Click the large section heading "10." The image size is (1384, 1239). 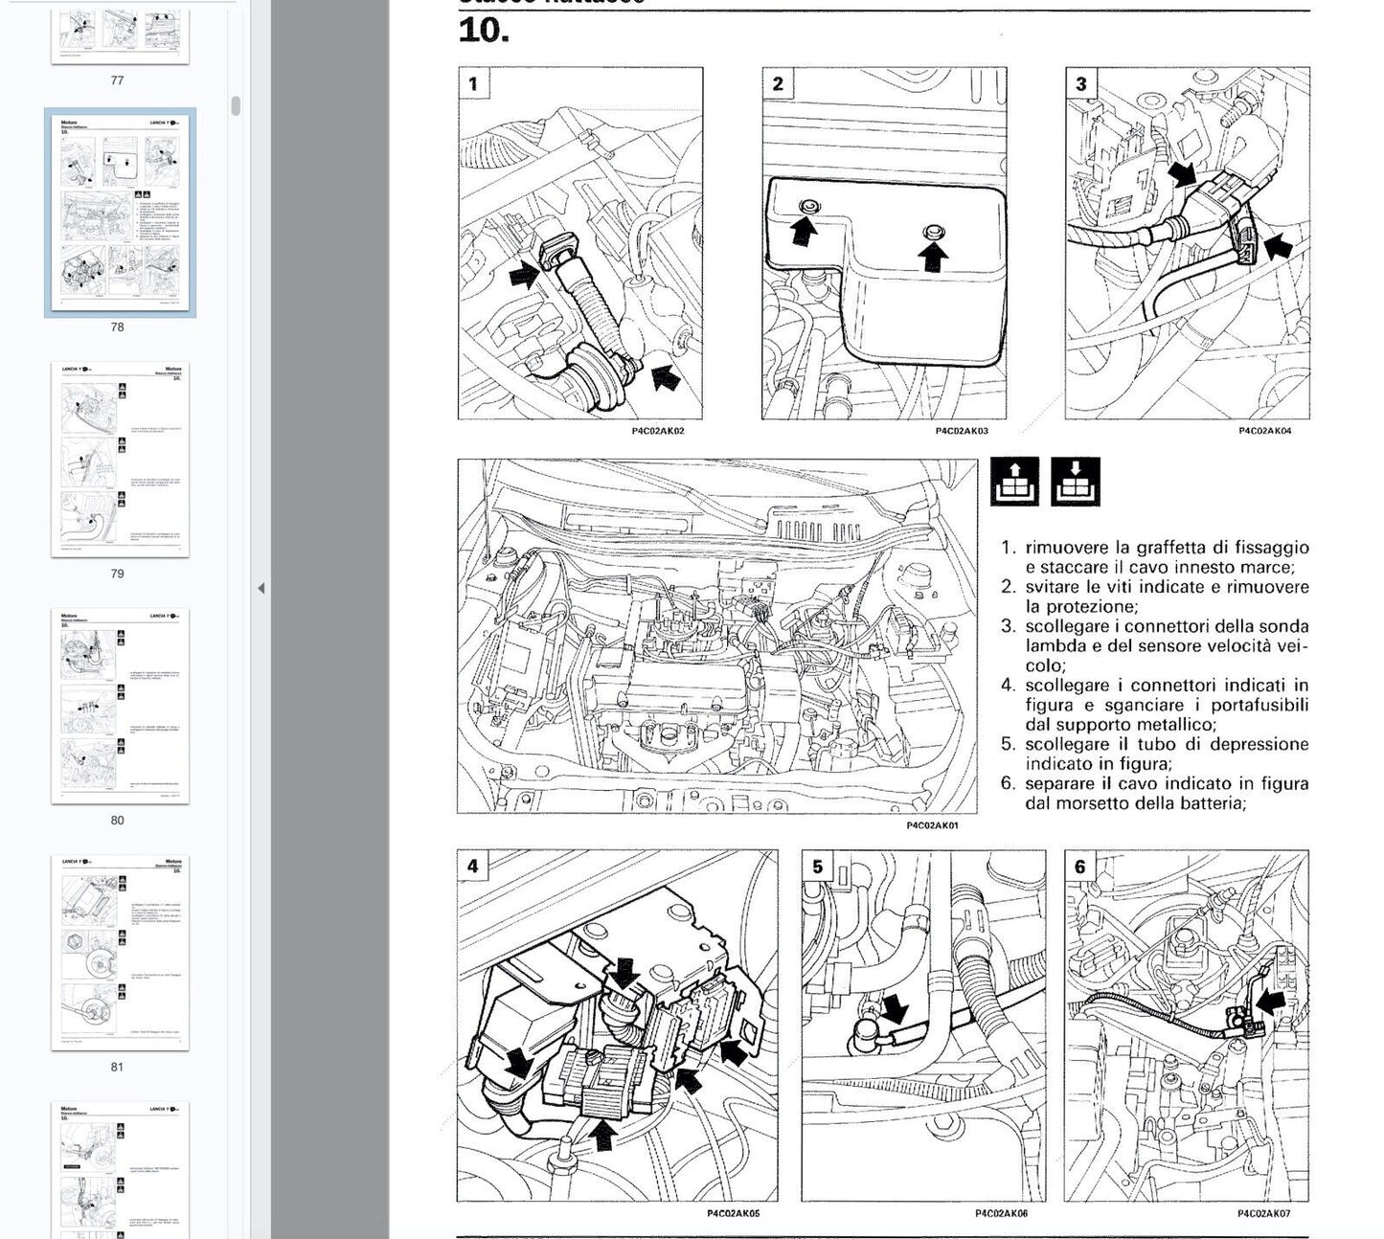pos(484,31)
